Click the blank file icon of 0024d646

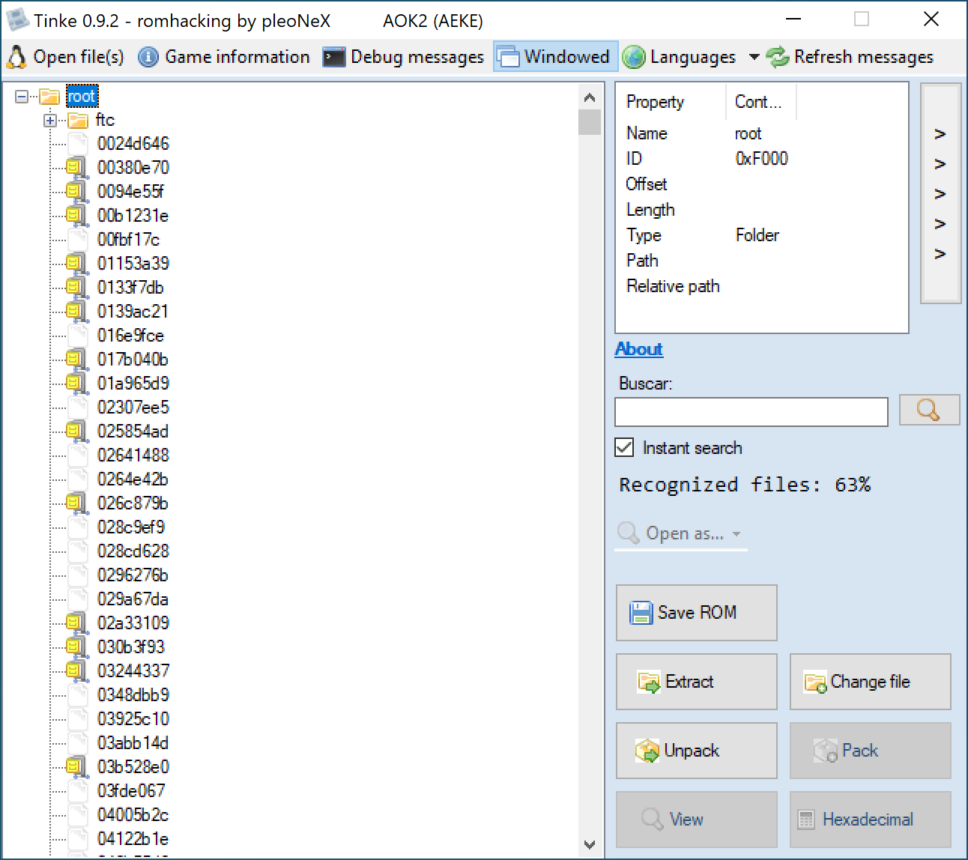(x=78, y=144)
